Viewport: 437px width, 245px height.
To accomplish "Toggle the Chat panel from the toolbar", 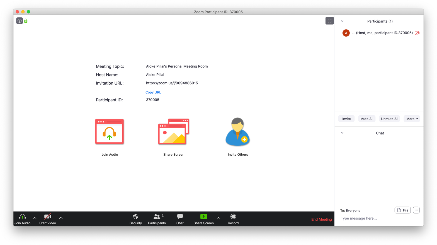I will point(180,219).
